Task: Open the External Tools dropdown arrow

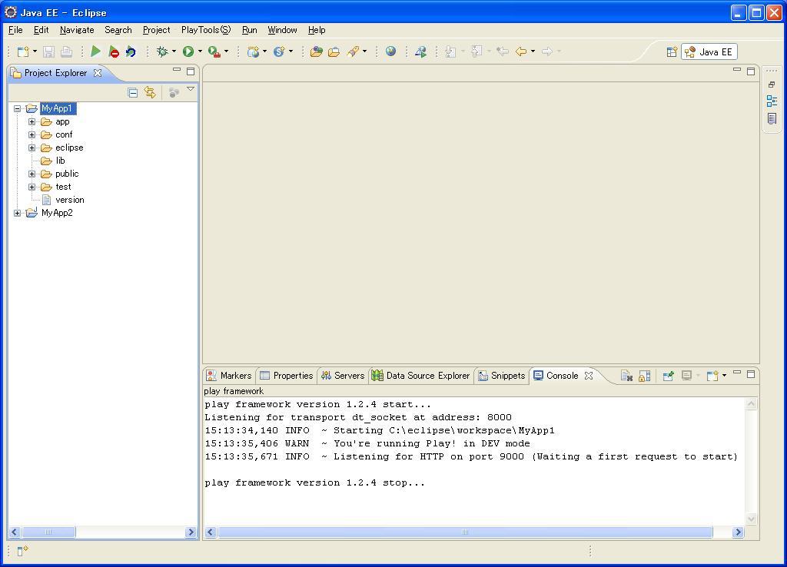Action: (x=226, y=51)
